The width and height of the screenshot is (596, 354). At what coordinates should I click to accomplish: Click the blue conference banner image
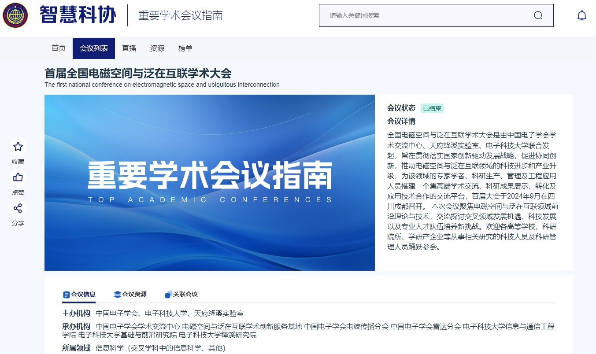210,183
